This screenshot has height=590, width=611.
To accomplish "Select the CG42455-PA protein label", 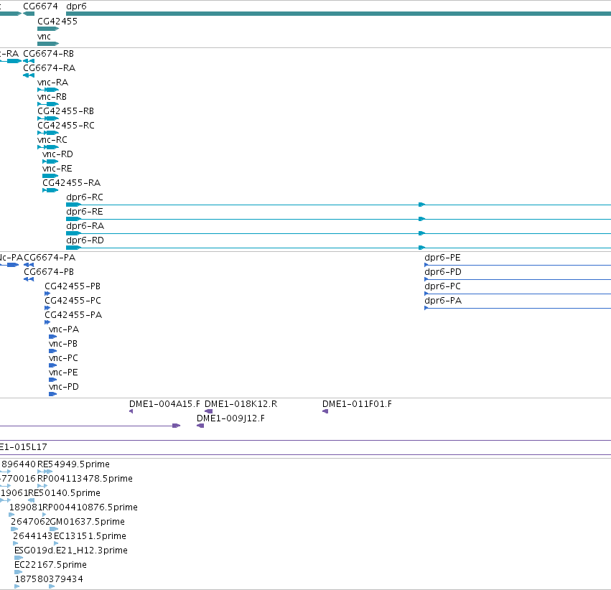I will [x=73, y=315].
